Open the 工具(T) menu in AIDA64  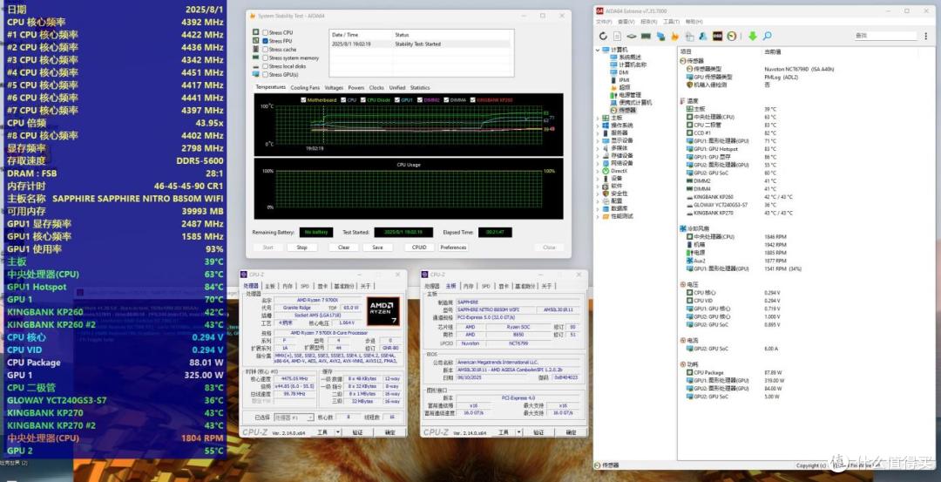click(x=671, y=22)
